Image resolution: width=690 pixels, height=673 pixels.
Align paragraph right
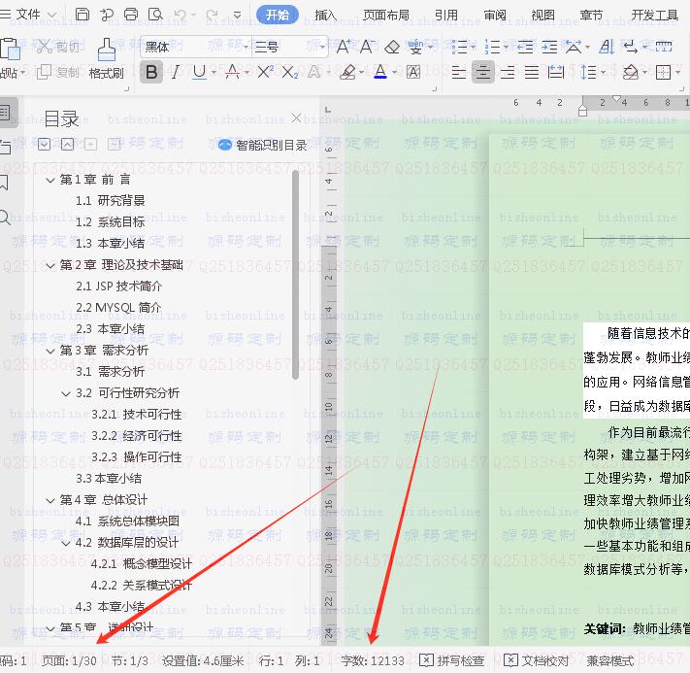tap(508, 72)
